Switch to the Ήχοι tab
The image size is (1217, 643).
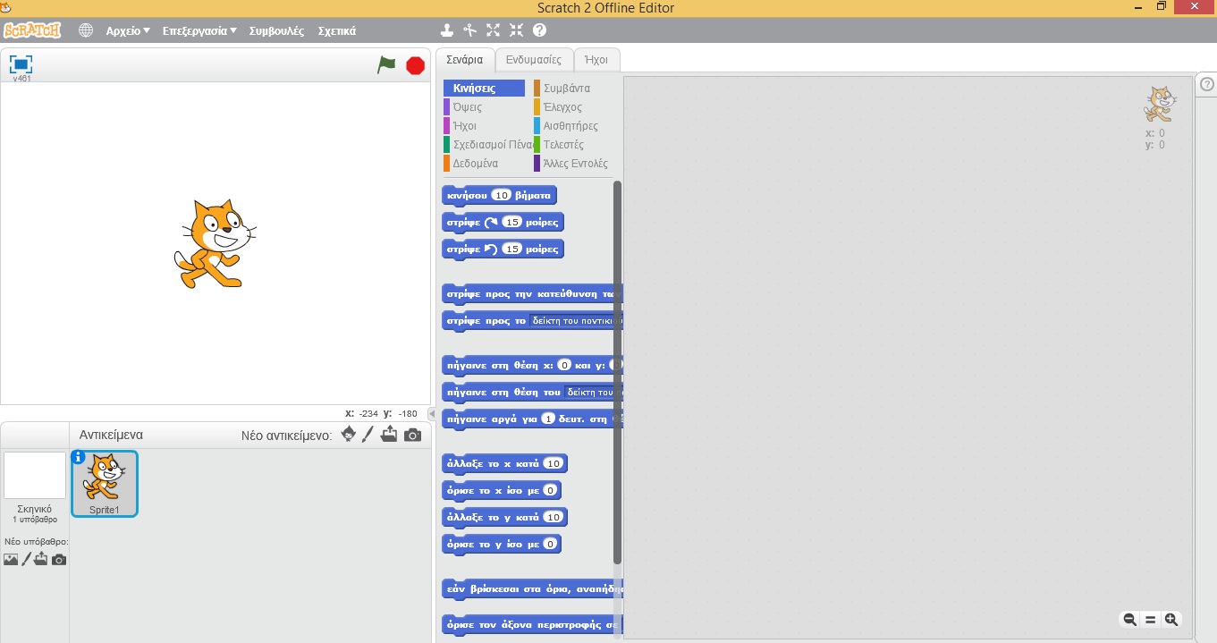tap(596, 60)
